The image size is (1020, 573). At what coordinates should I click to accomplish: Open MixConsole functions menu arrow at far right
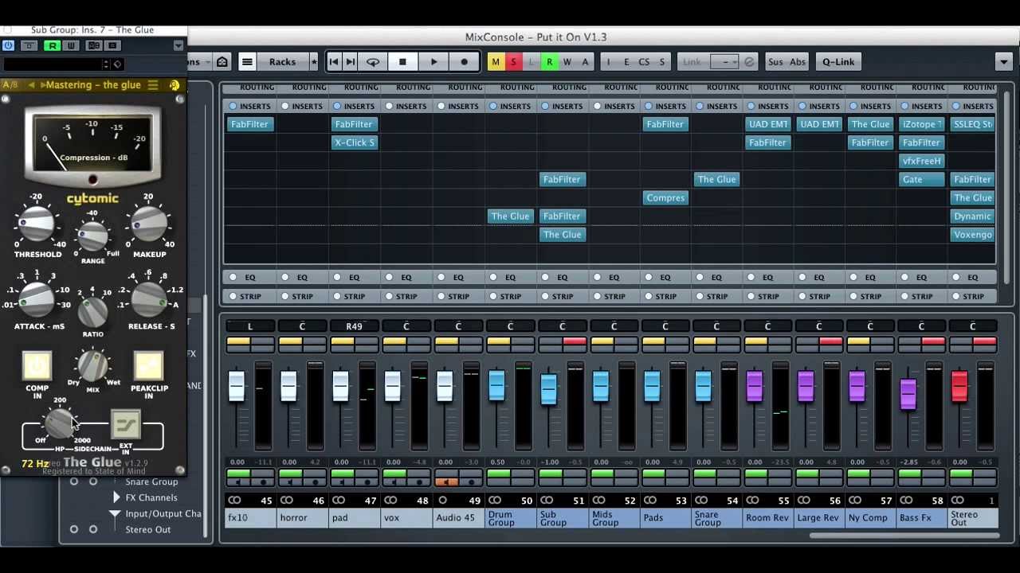1004,62
